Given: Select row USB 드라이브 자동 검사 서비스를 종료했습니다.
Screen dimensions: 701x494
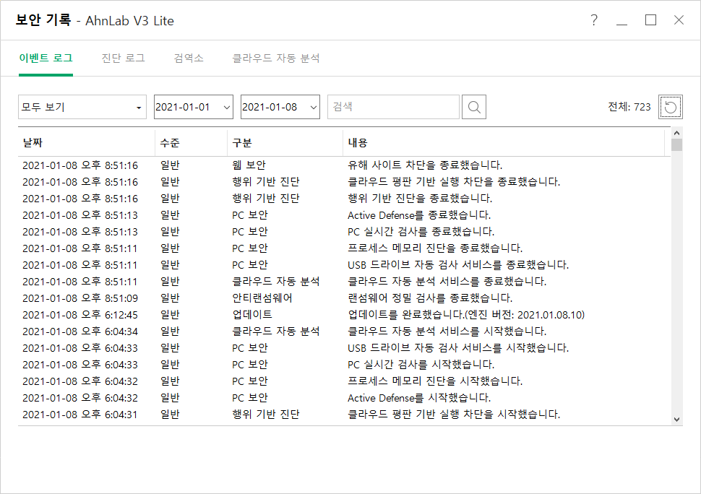Looking at the screenshot, I should [344, 265].
